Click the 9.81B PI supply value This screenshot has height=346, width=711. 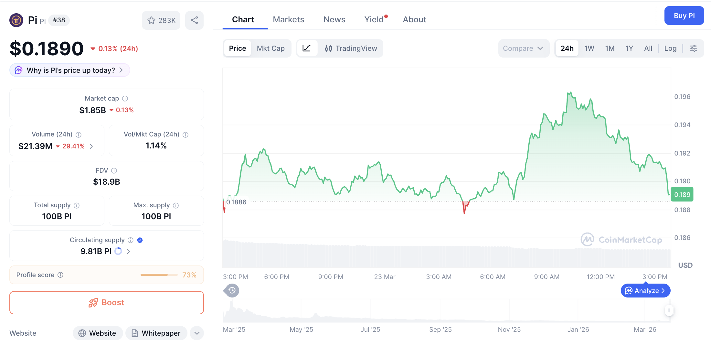click(x=96, y=251)
